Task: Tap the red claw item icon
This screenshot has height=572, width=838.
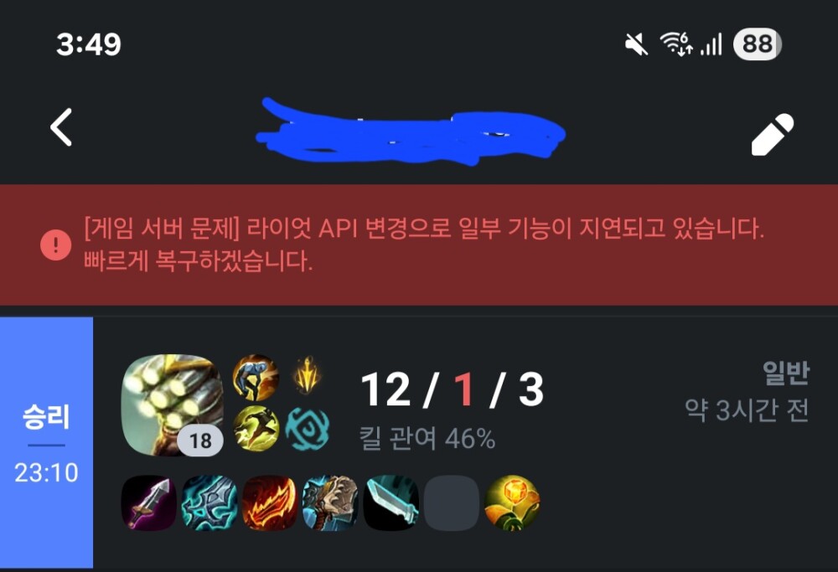Action: point(270,502)
